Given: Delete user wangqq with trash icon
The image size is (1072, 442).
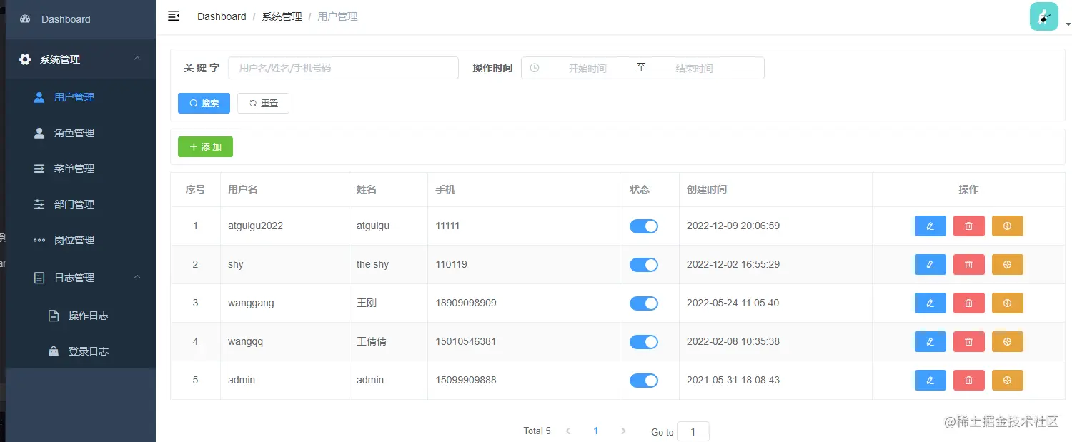Looking at the screenshot, I should [968, 341].
